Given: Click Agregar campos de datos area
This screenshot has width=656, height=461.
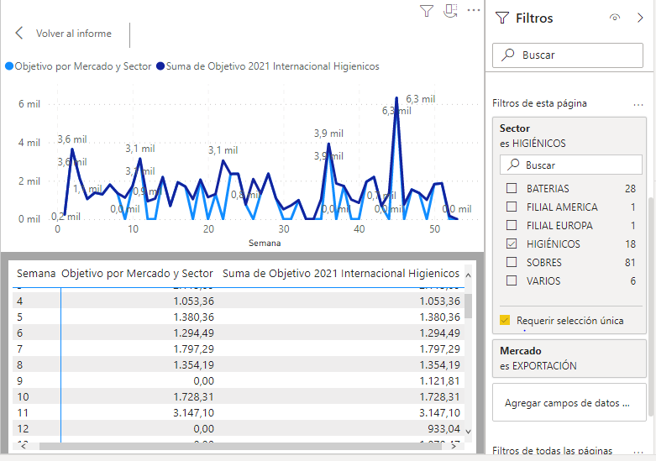Looking at the screenshot, I should (x=569, y=402).
